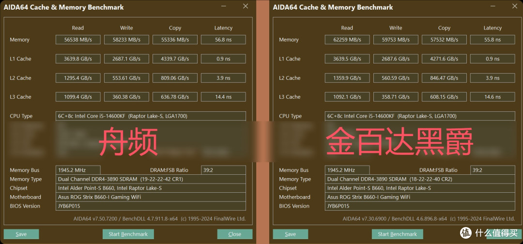Click Save in the AIDA64 v7.30.6900 window

(290, 234)
